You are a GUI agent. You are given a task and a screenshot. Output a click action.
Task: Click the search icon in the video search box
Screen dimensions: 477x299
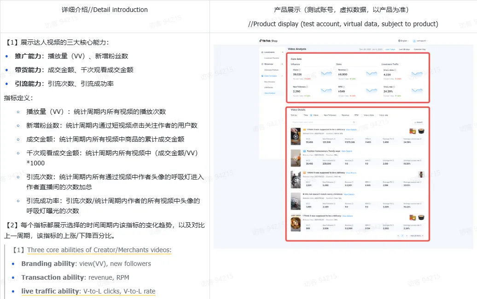click(x=354, y=122)
